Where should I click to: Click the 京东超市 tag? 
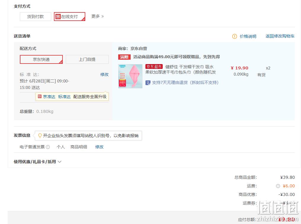pos(154,66)
